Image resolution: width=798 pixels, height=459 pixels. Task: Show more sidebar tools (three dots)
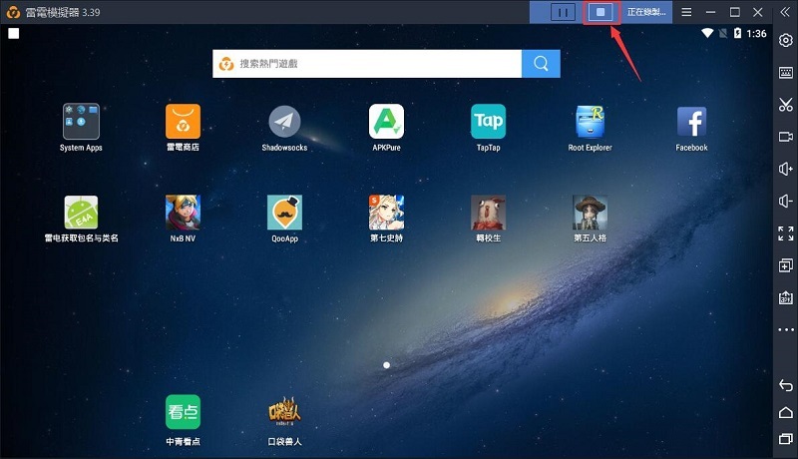(786, 329)
